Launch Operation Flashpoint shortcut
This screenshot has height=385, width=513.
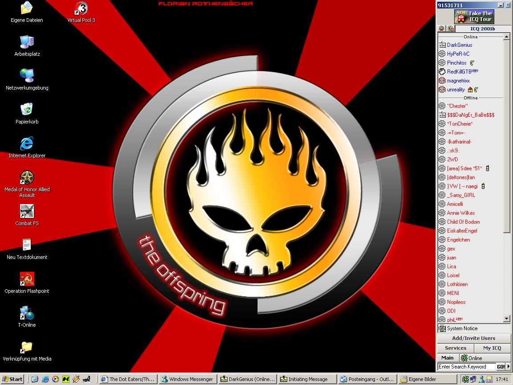coord(27,283)
